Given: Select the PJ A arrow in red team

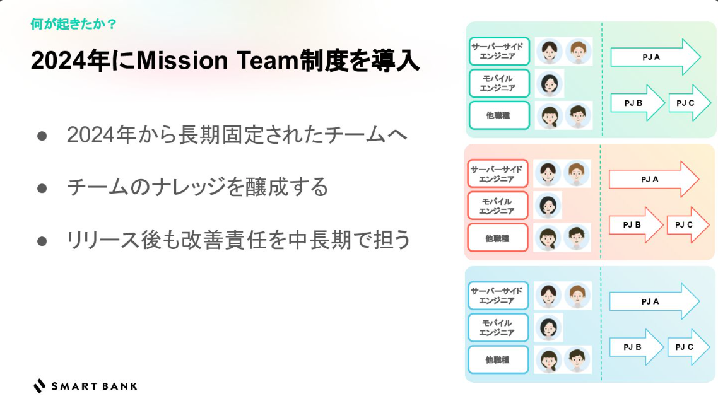Looking at the screenshot, I should pos(653,179).
